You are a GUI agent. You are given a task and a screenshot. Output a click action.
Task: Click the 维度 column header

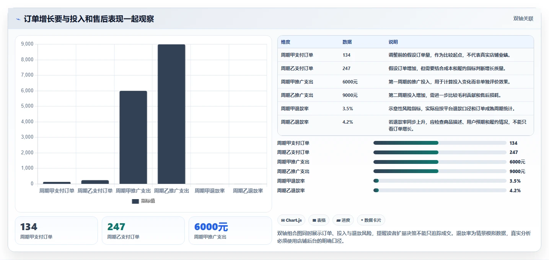click(x=285, y=42)
